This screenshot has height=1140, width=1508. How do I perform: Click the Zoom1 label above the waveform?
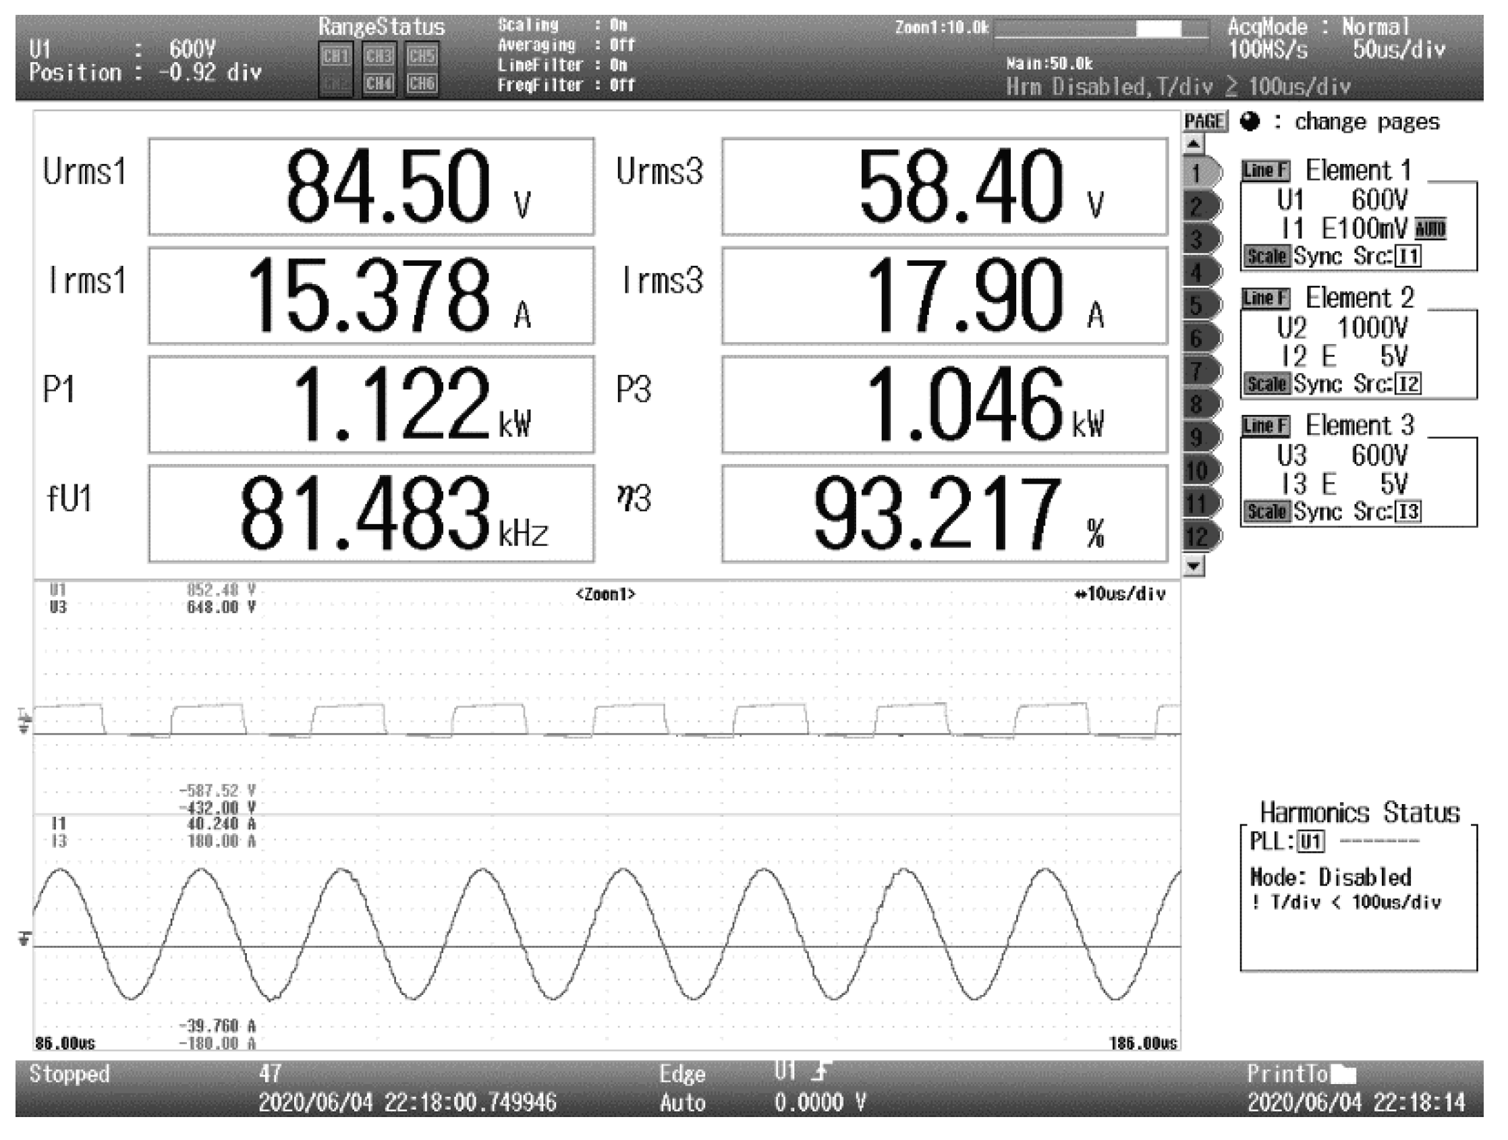click(x=605, y=594)
